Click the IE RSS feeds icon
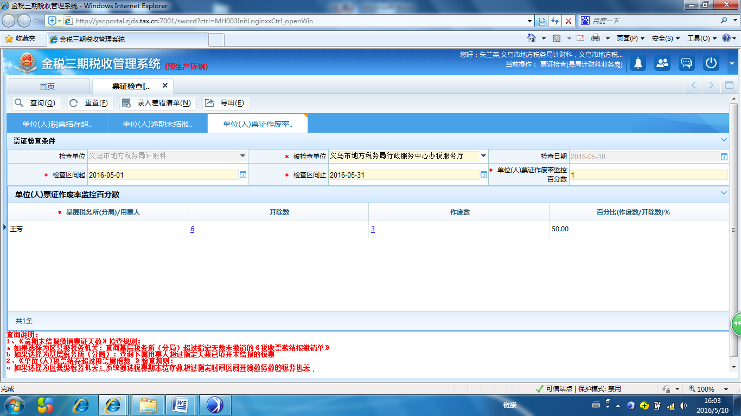 [557, 38]
